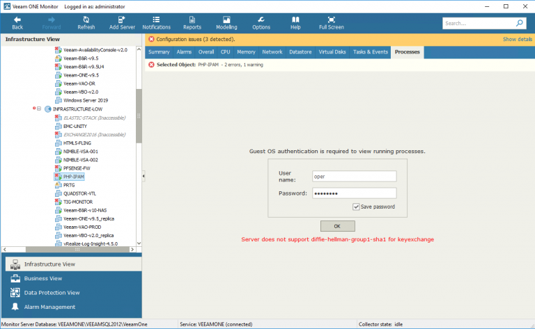Select PFSENSE-FW error VM icon
535x329 pixels.
[x=59, y=168]
